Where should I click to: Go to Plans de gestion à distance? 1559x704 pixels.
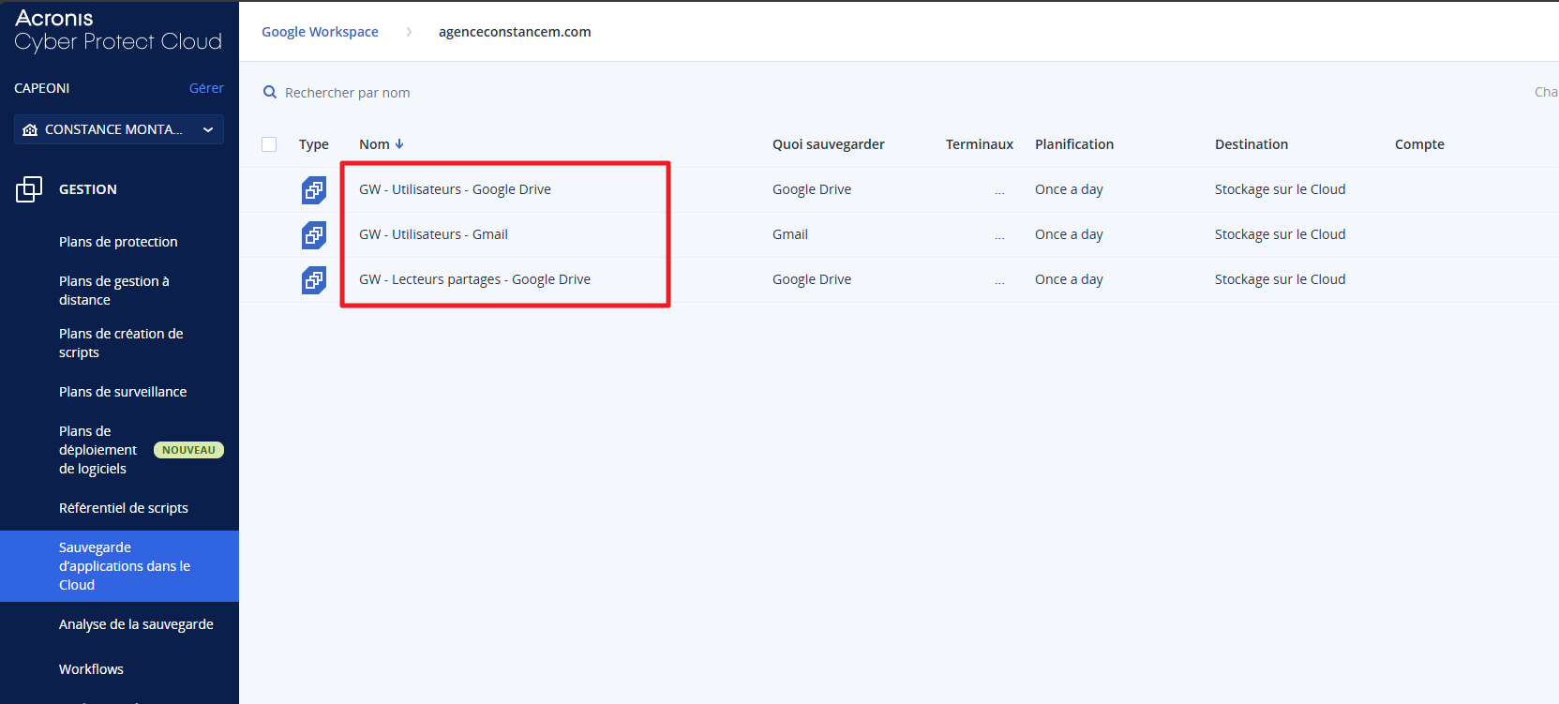114,291
